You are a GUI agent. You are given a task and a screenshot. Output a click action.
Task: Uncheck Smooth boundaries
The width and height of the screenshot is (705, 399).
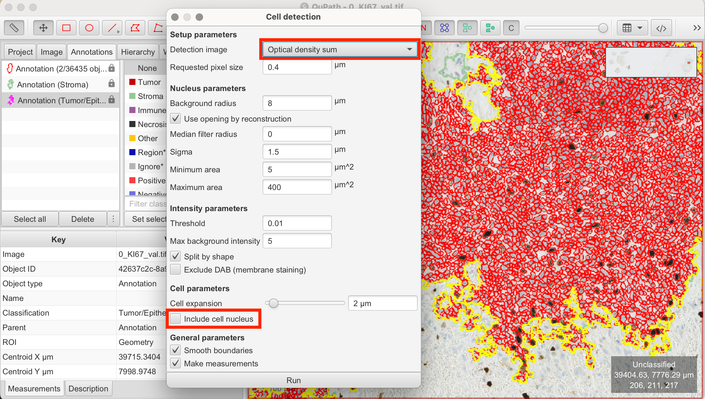click(175, 350)
